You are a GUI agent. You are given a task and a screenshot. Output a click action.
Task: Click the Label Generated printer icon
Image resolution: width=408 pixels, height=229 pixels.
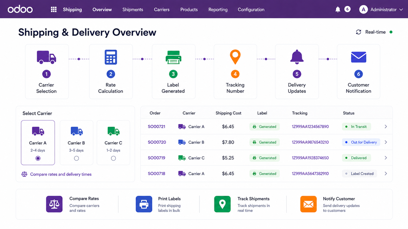click(x=173, y=57)
